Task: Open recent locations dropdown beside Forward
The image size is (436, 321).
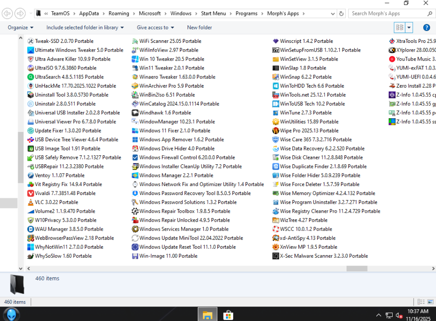Action: click(x=31, y=14)
